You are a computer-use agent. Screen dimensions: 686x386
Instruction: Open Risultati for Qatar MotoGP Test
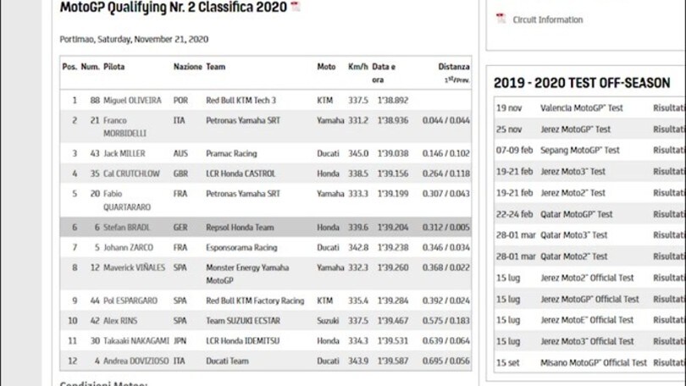(669, 214)
